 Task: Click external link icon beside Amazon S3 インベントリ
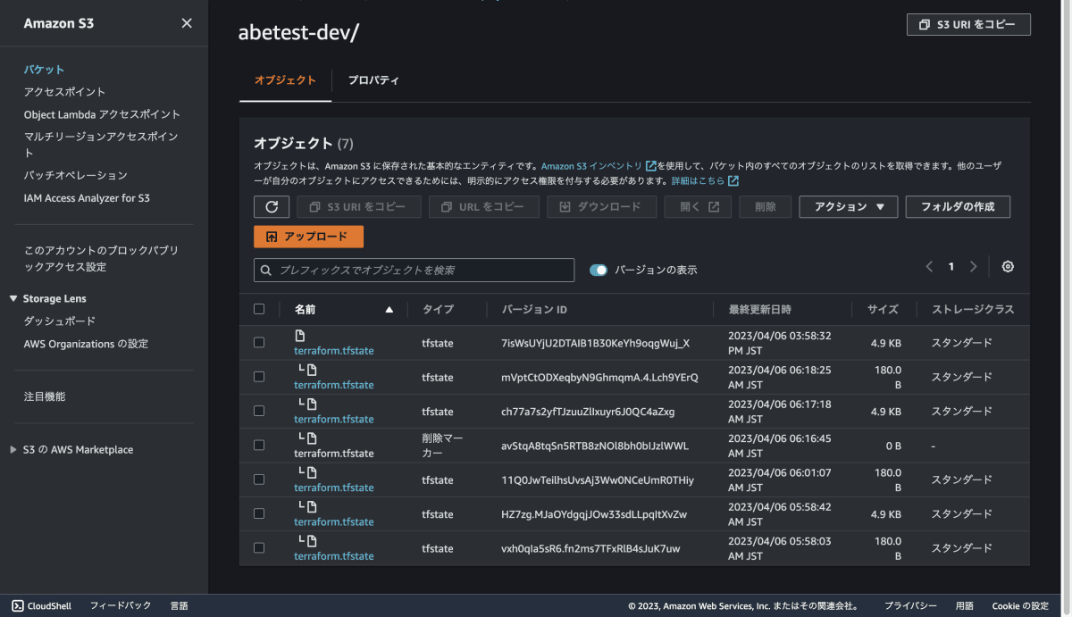[x=650, y=166]
